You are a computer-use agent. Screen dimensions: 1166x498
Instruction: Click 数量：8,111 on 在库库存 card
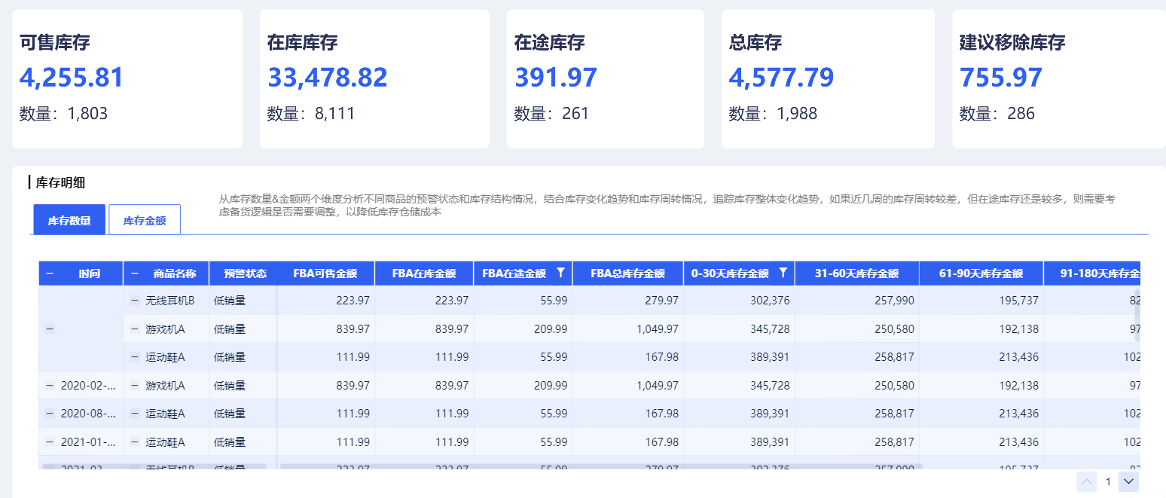(310, 114)
